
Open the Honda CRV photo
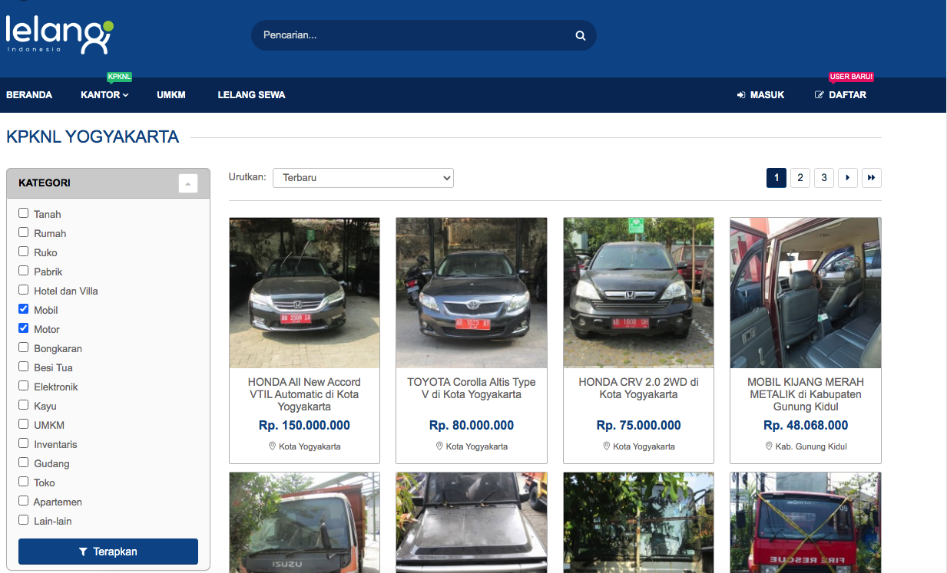[639, 293]
